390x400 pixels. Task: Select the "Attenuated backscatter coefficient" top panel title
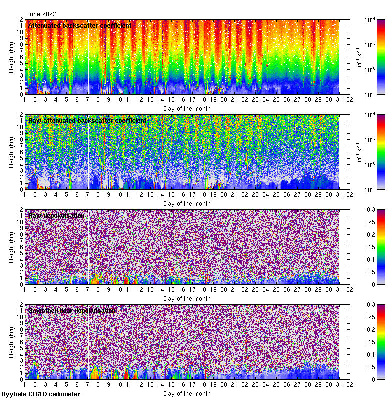coord(80,26)
